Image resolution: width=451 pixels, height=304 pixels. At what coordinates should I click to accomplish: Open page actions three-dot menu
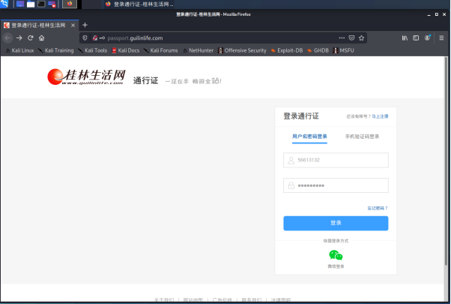pyautogui.click(x=342, y=38)
